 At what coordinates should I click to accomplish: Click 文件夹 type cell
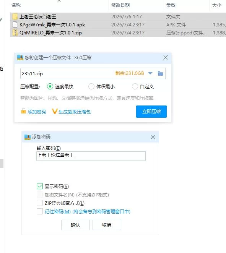pyautogui.click(x=173, y=16)
